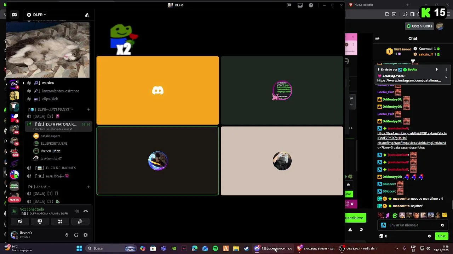Toggle microphone mute in user panel
The width and height of the screenshot is (453, 254).
67,235
